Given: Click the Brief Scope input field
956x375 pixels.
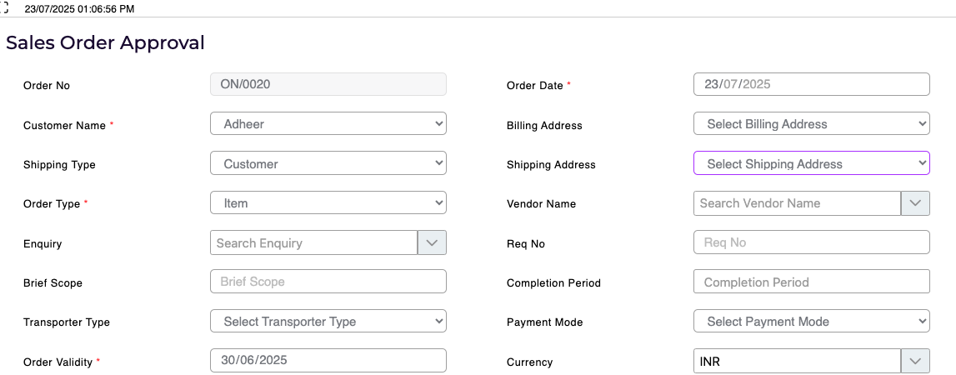Looking at the screenshot, I should pos(328,282).
